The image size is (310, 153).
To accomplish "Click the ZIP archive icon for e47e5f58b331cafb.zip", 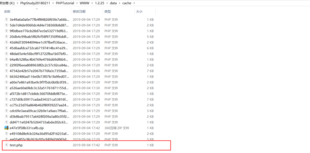I will [6, 128].
